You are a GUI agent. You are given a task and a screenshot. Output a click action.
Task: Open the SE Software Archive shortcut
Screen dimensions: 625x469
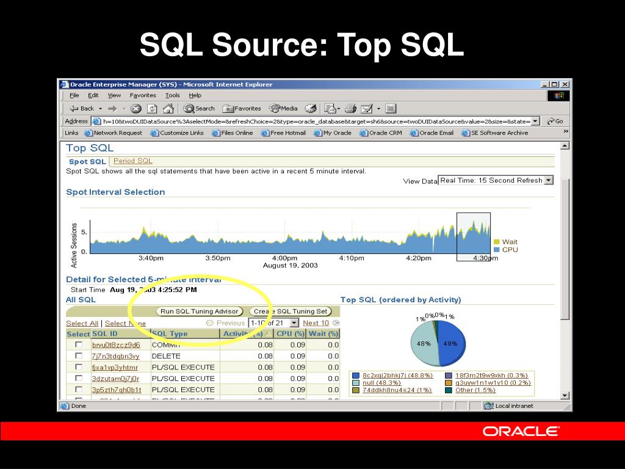click(494, 133)
